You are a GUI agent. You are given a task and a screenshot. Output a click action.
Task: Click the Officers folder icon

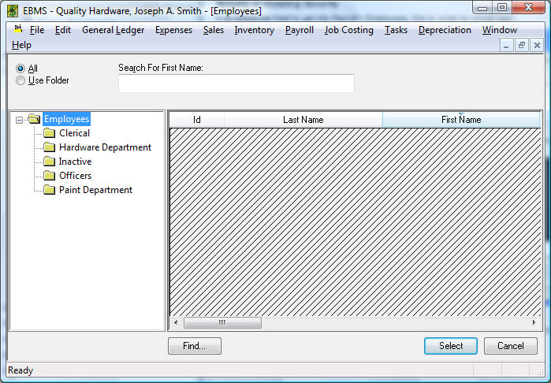point(49,176)
